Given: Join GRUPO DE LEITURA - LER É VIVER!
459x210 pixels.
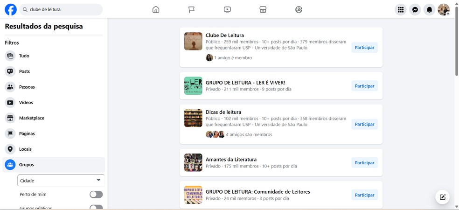Looking at the screenshot, I should (x=364, y=86).
